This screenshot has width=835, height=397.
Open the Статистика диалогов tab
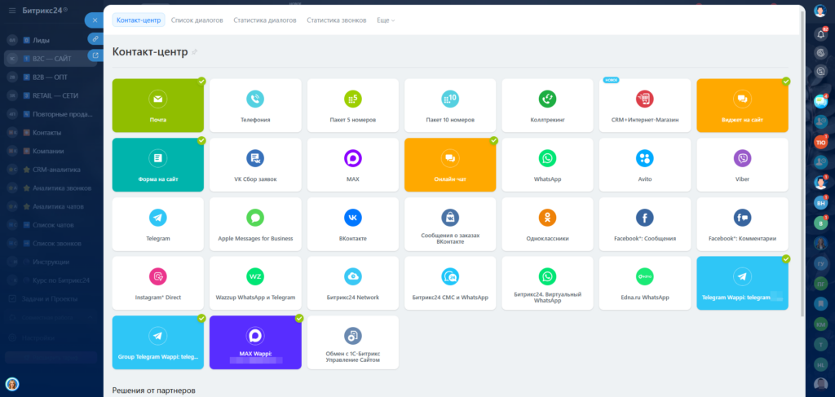click(x=265, y=20)
